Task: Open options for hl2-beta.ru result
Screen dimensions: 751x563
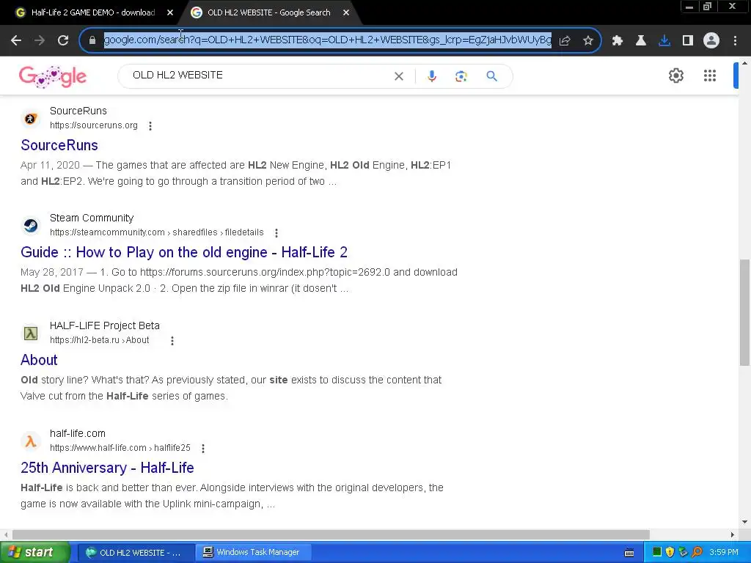Action: (x=172, y=341)
